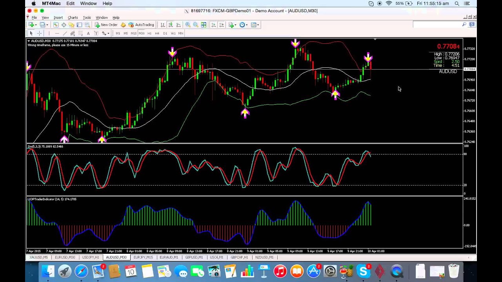Tile windows with the grid icon
Viewport: 502px width, 282px height.
tap(204, 25)
